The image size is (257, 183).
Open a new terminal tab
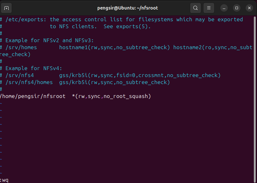pos(7,8)
